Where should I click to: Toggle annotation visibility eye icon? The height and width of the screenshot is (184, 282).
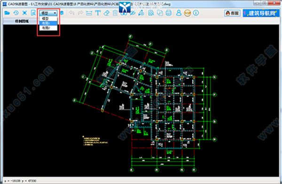(x=133, y=13)
